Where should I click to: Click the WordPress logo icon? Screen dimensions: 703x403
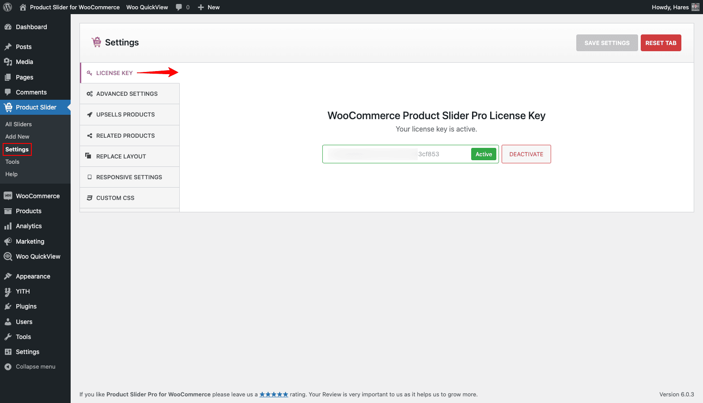8,7
